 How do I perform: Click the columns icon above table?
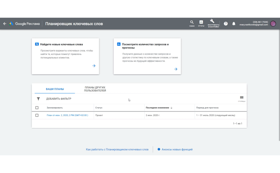pos(242,98)
